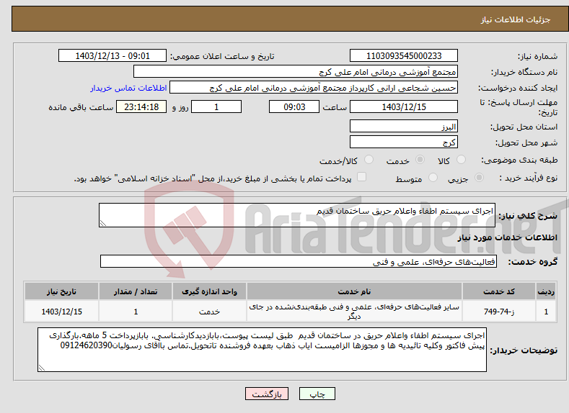The image size is (569, 413).
Task: Select the جزیی purchase type radio
Action: (x=479, y=178)
